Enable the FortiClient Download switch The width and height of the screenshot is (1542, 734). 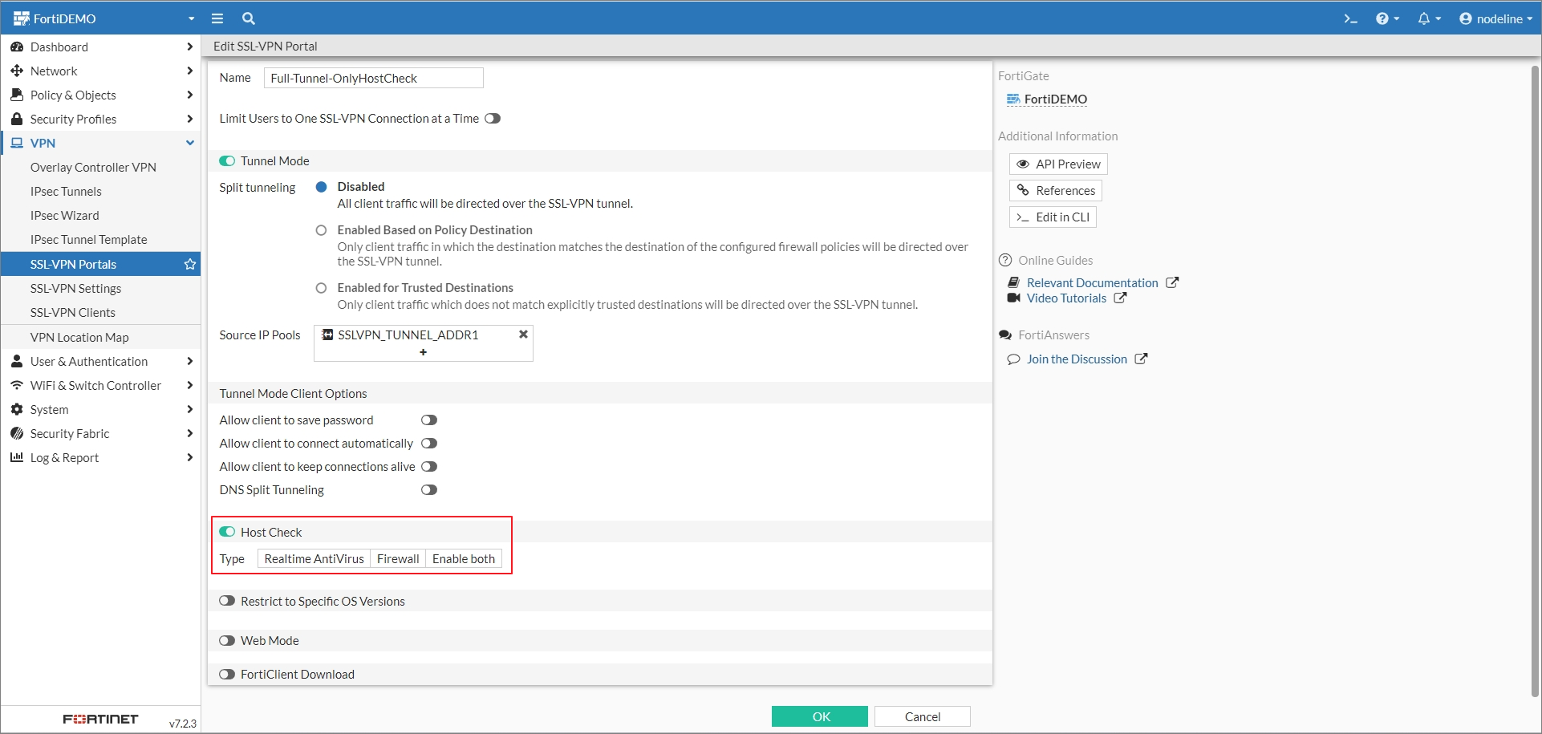point(227,674)
